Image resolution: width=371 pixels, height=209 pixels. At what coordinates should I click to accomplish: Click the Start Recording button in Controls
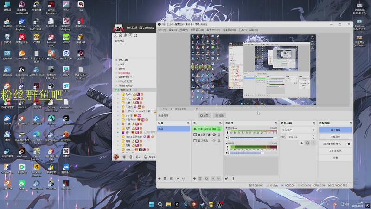point(335,137)
